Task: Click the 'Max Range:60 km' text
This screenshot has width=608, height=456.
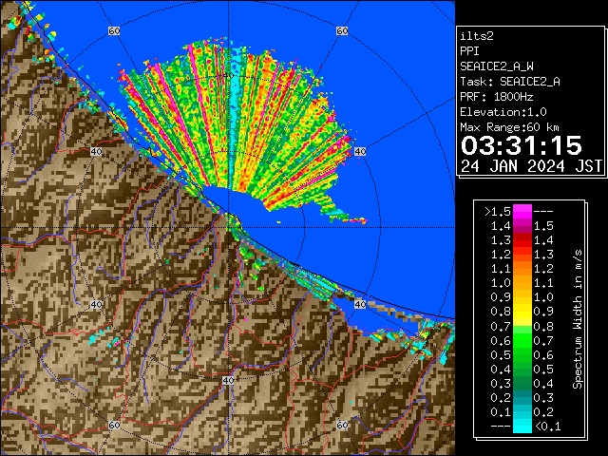Action: click(509, 127)
